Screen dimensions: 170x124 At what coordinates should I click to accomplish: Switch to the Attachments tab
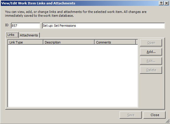click(29, 35)
